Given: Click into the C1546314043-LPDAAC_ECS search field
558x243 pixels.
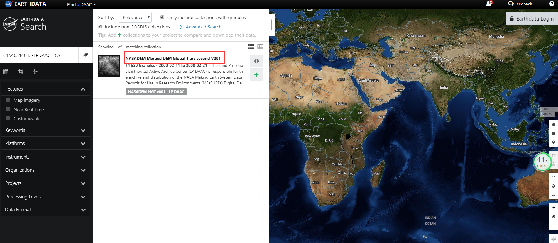Looking at the screenshot, I should click(x=39, y=55).
